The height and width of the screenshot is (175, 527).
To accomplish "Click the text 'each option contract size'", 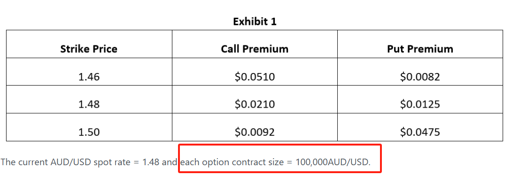I will click(232, 163).
